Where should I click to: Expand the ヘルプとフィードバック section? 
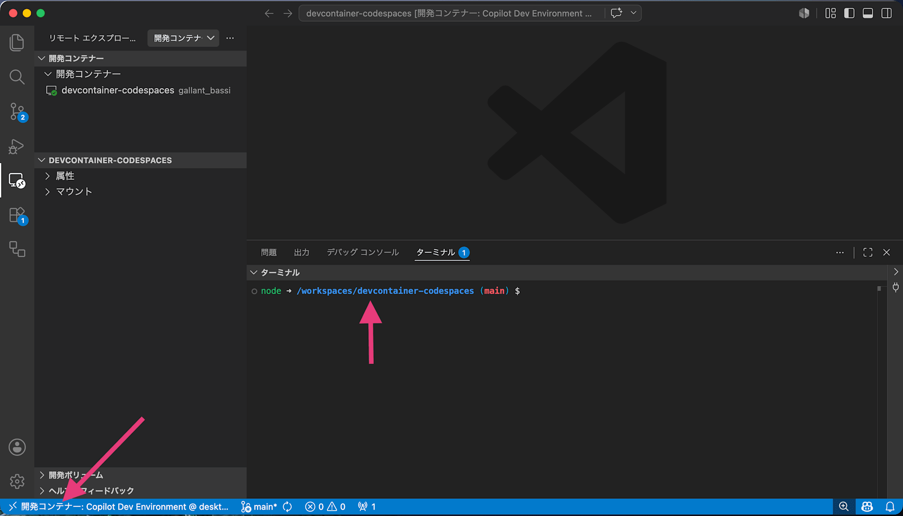coord(140,490)
